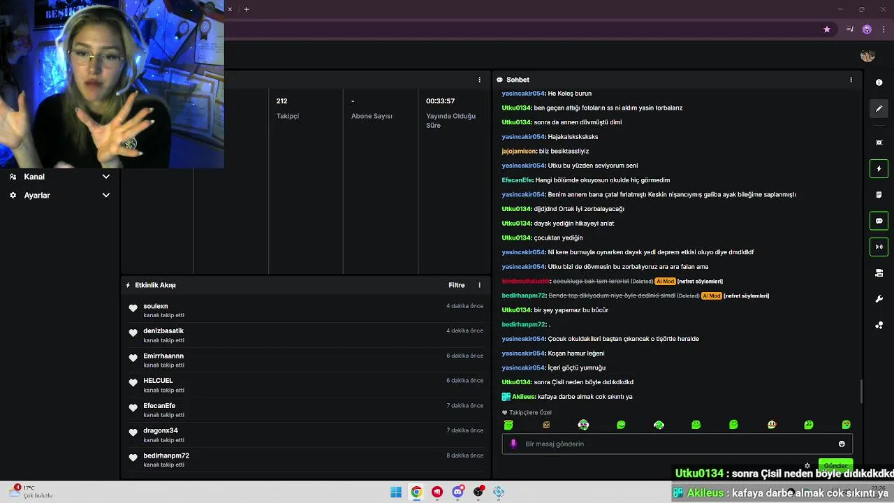Image resolution: width=894 pixels, height=503 pixels.
Task: Insert the sixth green blob emote
Action: coord(696,425)
